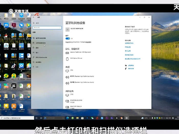179x134 pixels.
Task: Expand the system tray hidden icons chevron
Action: (x=150, y=118)
